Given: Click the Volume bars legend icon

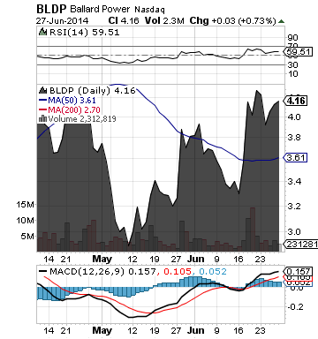Looking at the screenshot, I should (x=43, y=118).
